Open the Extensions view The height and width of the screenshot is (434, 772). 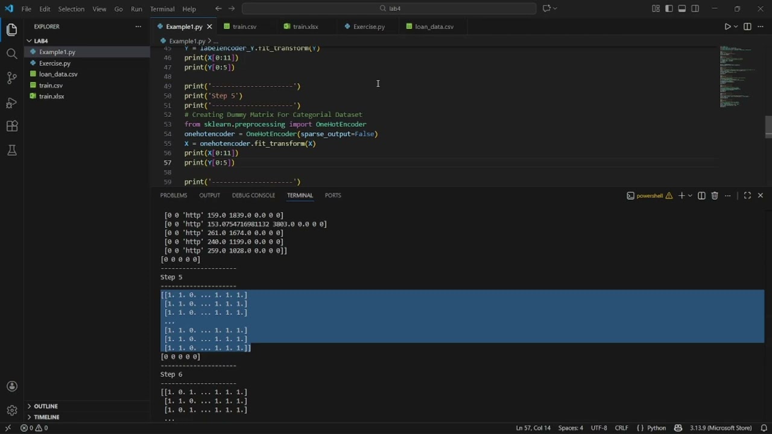tap(11, 126)
